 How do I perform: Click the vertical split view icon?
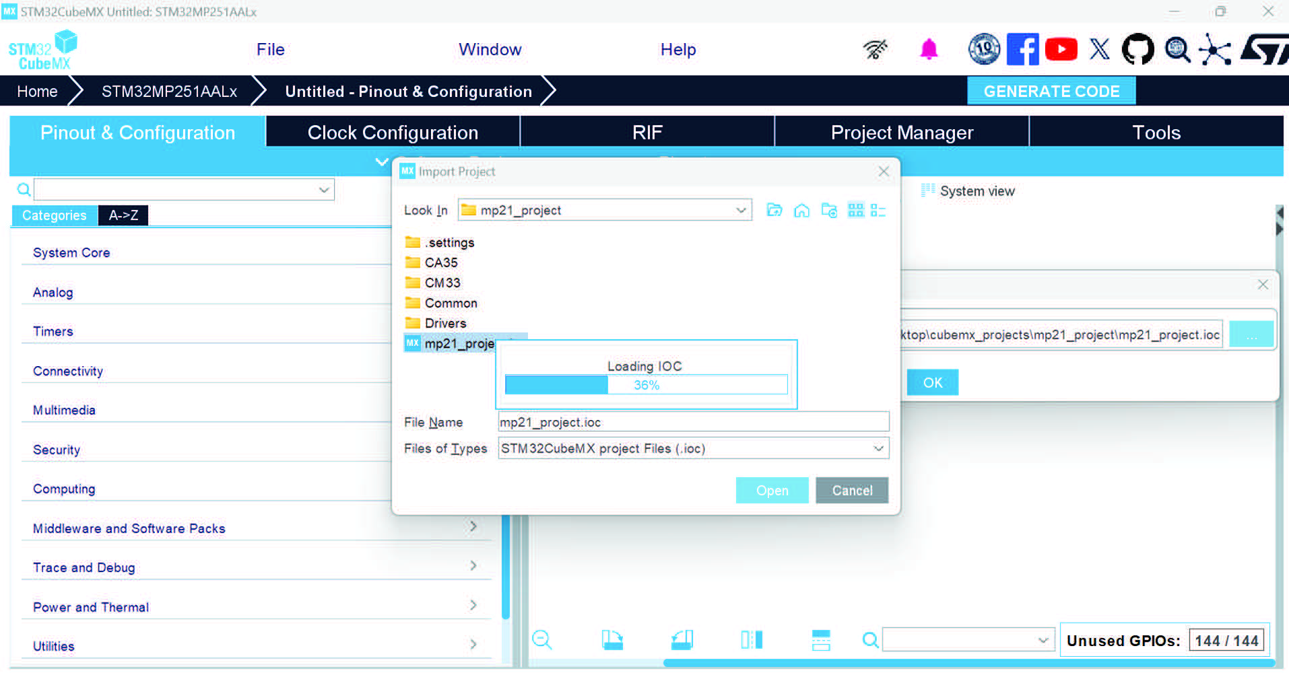click(752, 639)
